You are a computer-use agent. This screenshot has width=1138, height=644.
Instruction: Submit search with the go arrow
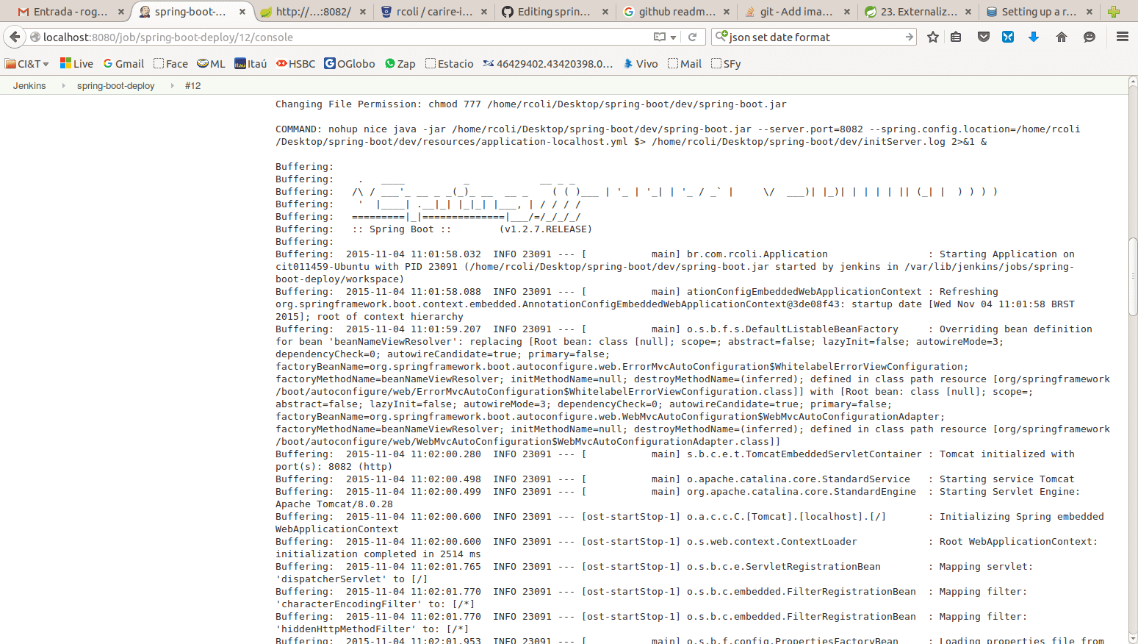(x=909, y=37)
